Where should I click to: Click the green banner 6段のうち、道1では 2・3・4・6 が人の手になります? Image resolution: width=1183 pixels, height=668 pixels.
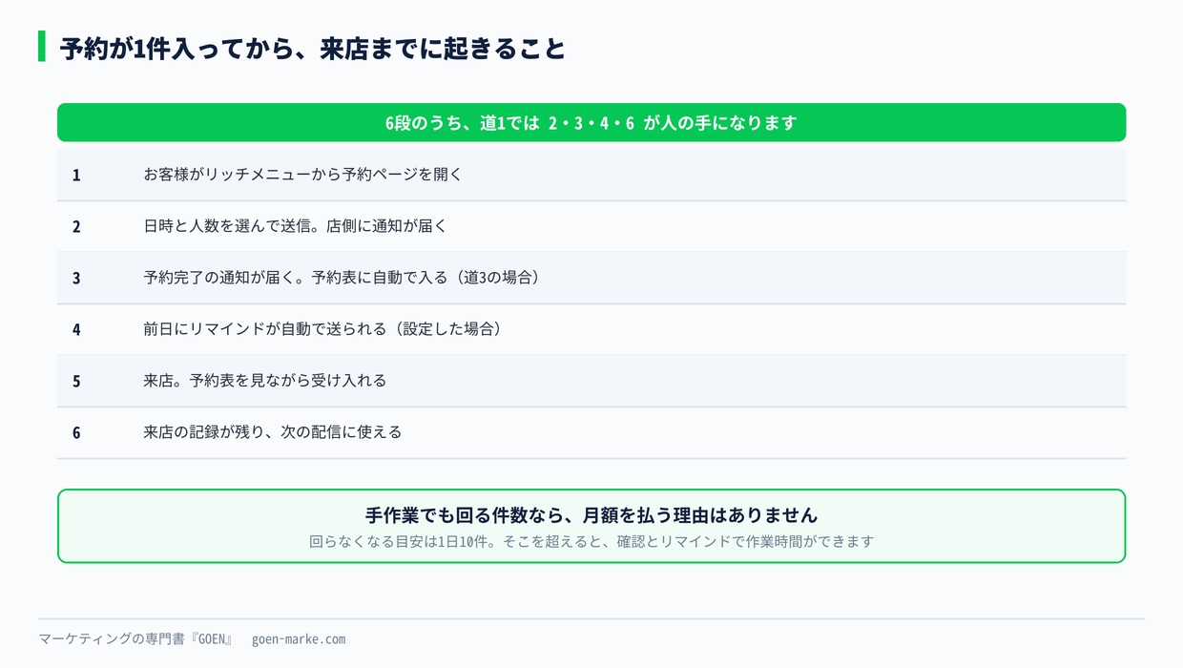591,122
